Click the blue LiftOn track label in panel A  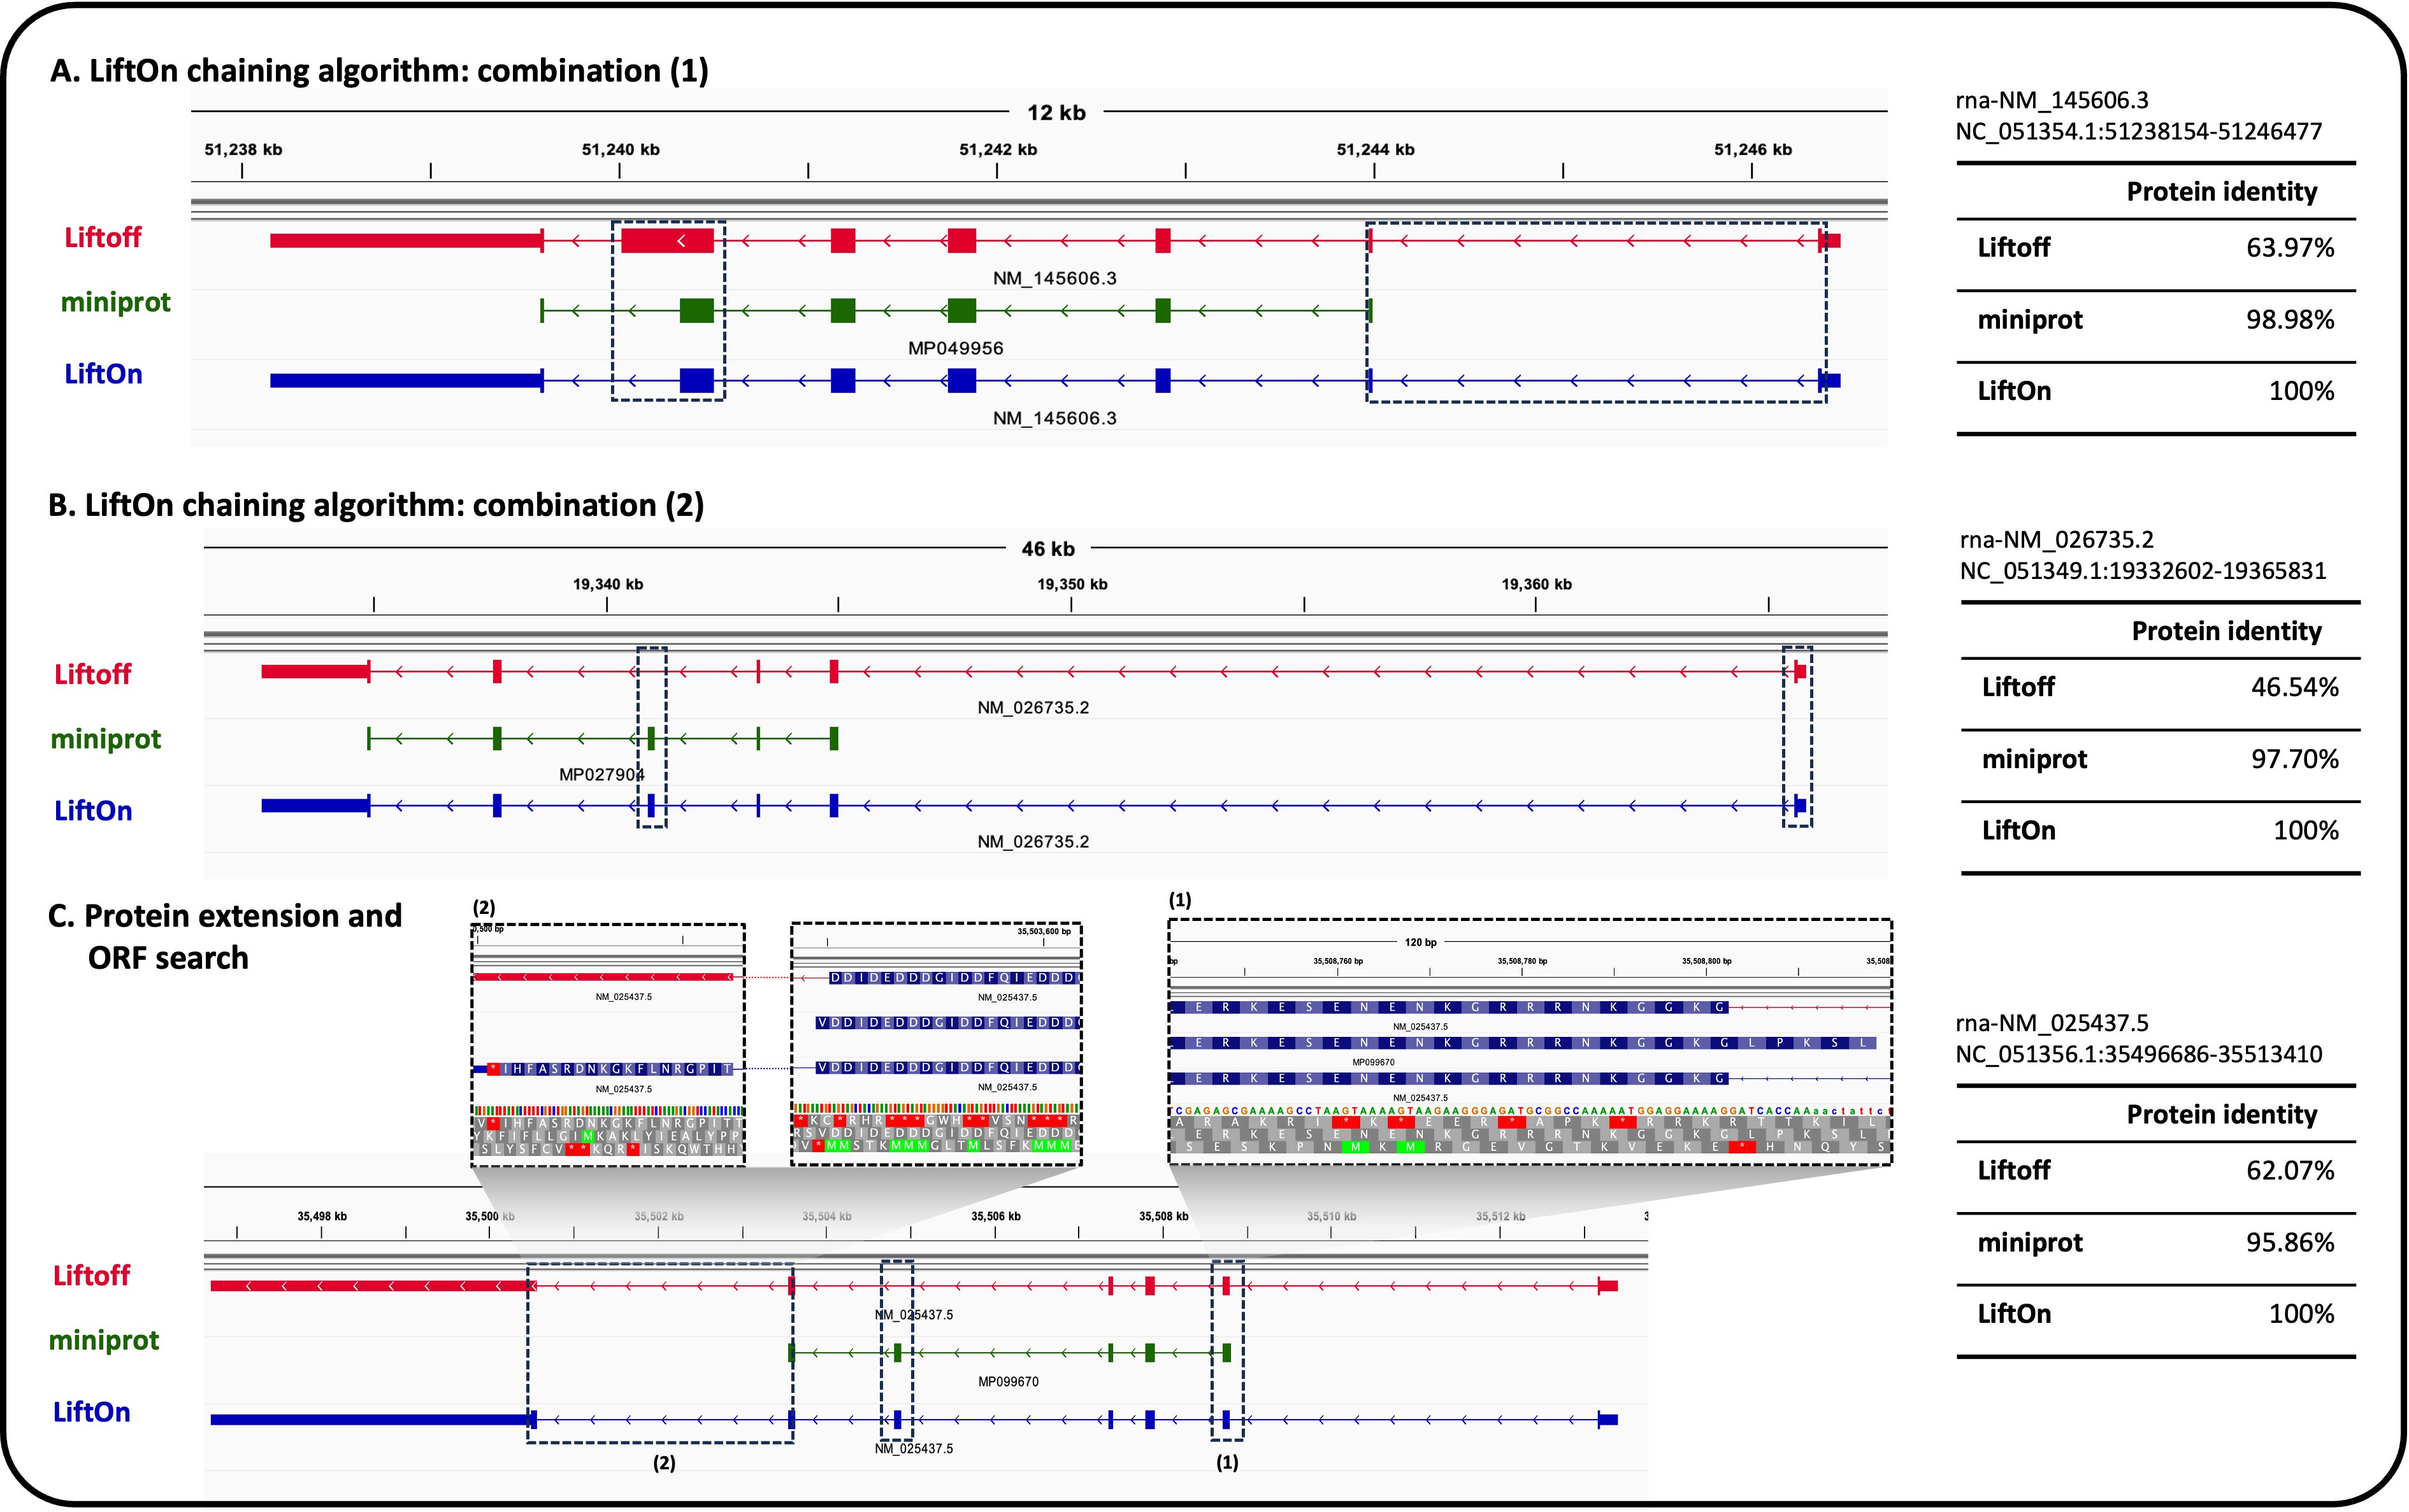pyautogui.click(x=103, y=374)
